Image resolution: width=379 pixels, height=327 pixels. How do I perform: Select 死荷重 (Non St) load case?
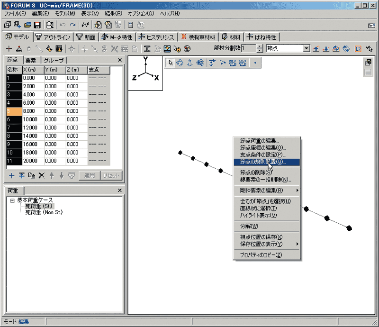pos(44,213)
